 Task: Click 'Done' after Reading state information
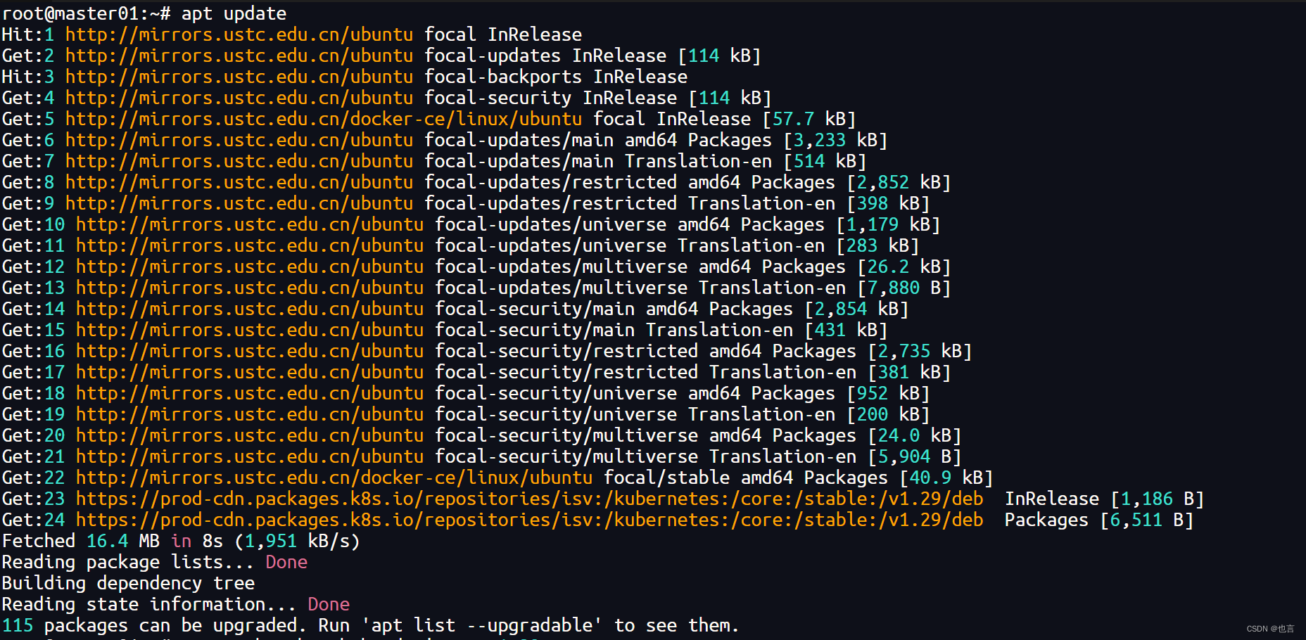click(x=329, y=604)
